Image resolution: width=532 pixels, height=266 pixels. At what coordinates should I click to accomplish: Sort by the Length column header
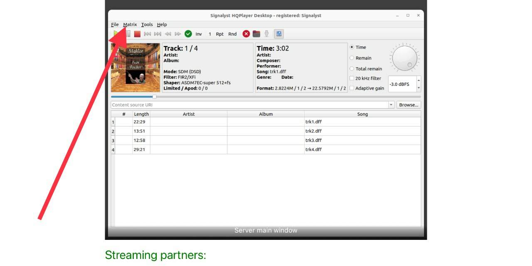tap(141, 114)
